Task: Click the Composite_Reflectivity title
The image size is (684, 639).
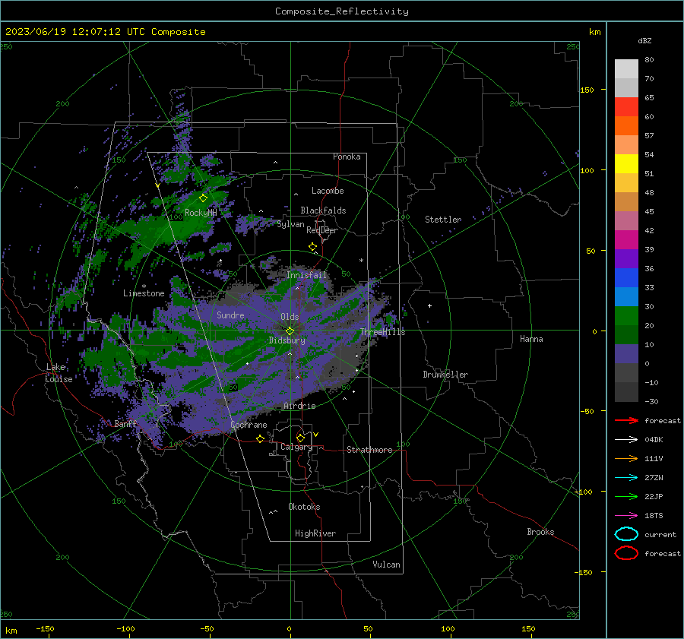Action: 342,11
